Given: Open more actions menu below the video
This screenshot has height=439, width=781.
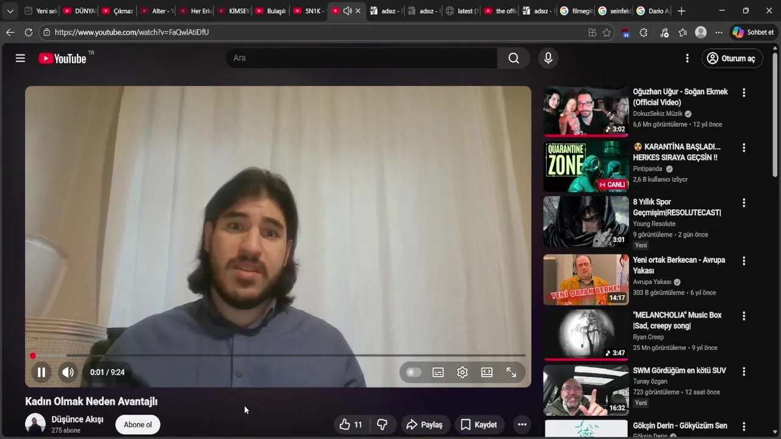Looking at the screenshot, I should [x=522, y=424].
